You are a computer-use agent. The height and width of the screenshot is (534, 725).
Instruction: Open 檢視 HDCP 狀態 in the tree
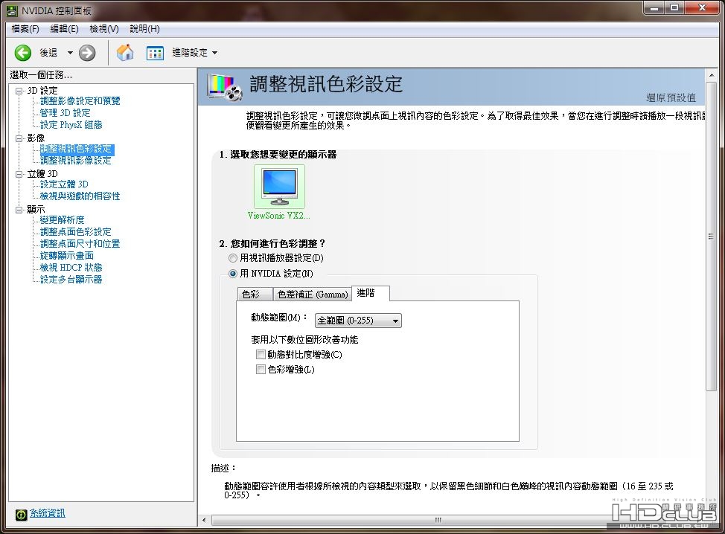(71, 268)
